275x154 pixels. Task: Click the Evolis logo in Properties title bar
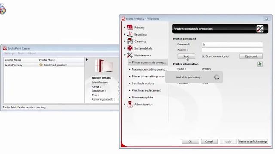[124, 18]
